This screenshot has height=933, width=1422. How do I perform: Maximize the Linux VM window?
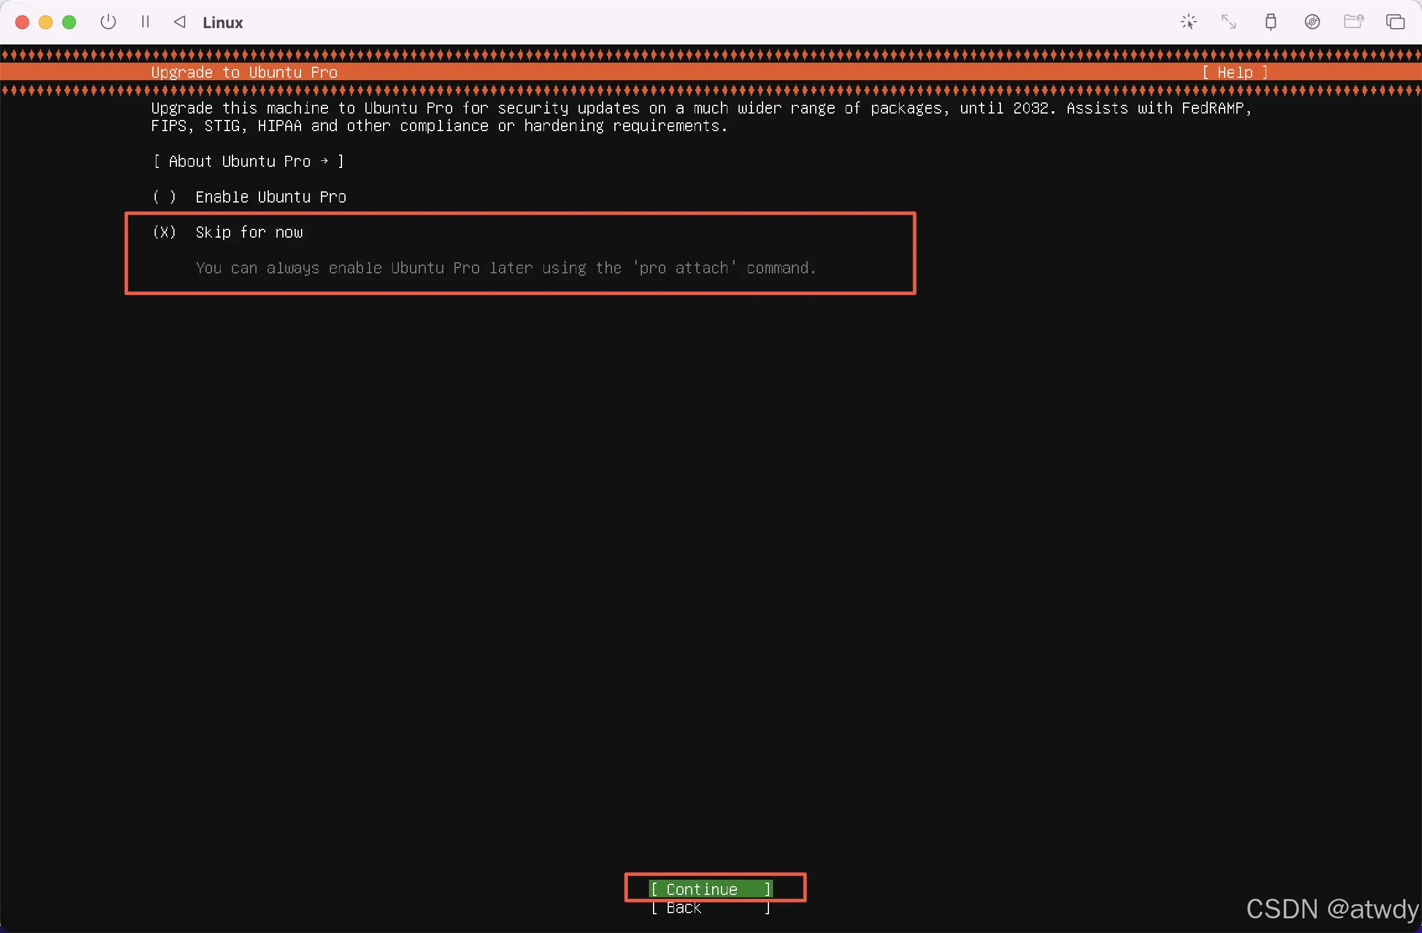[69, 22]
